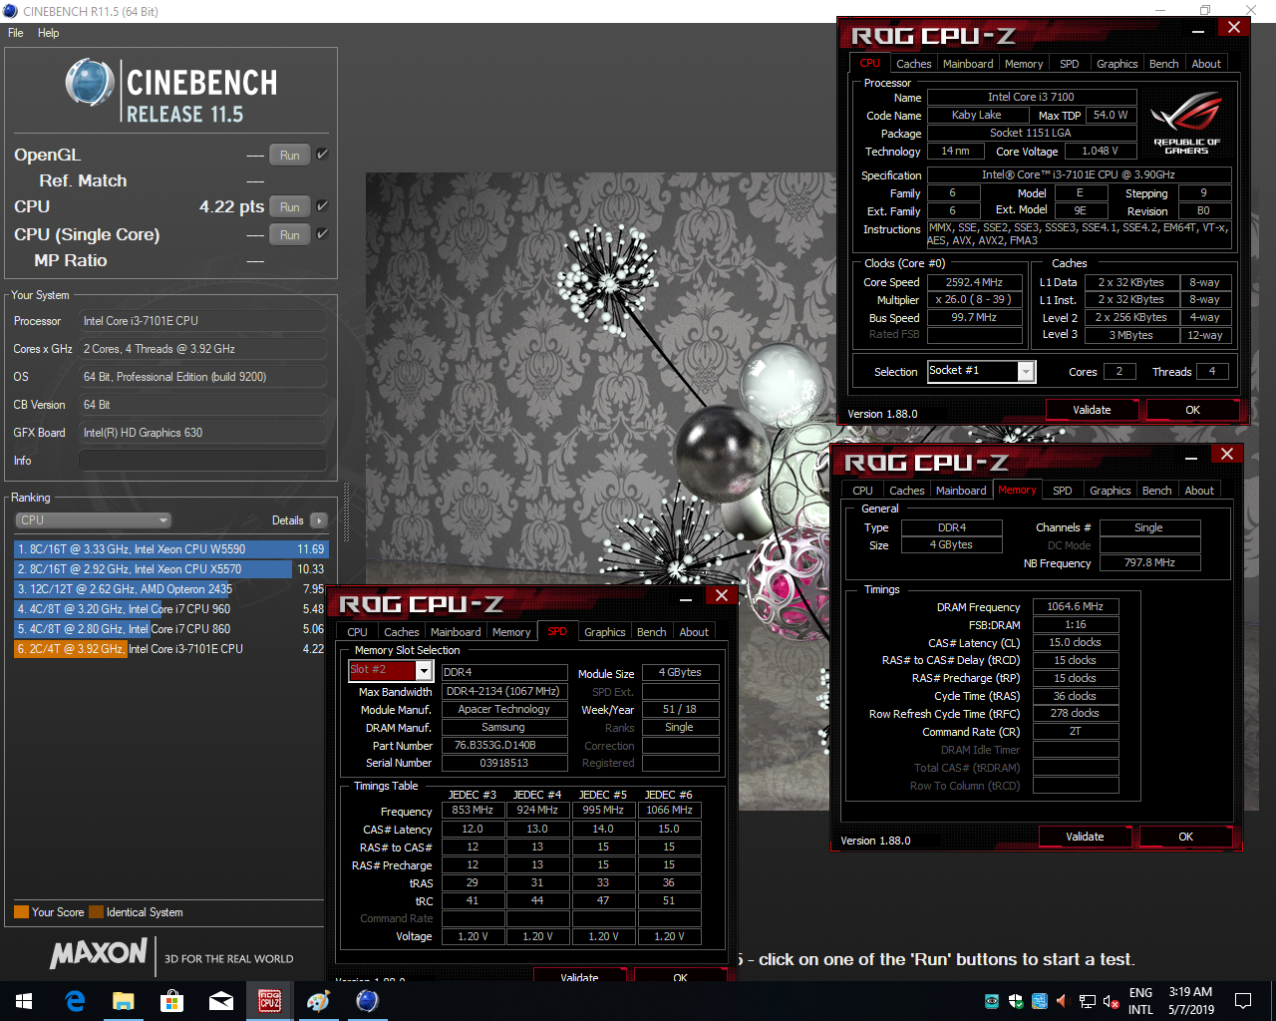
Task: Click Module Manuf. value Apacer Technology
Action: pos(503,709)
